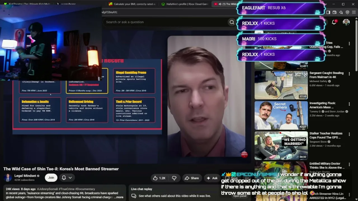Click the Secret Camera video thumbnail
The image size is (358, 201).
[x=281, y=115]
